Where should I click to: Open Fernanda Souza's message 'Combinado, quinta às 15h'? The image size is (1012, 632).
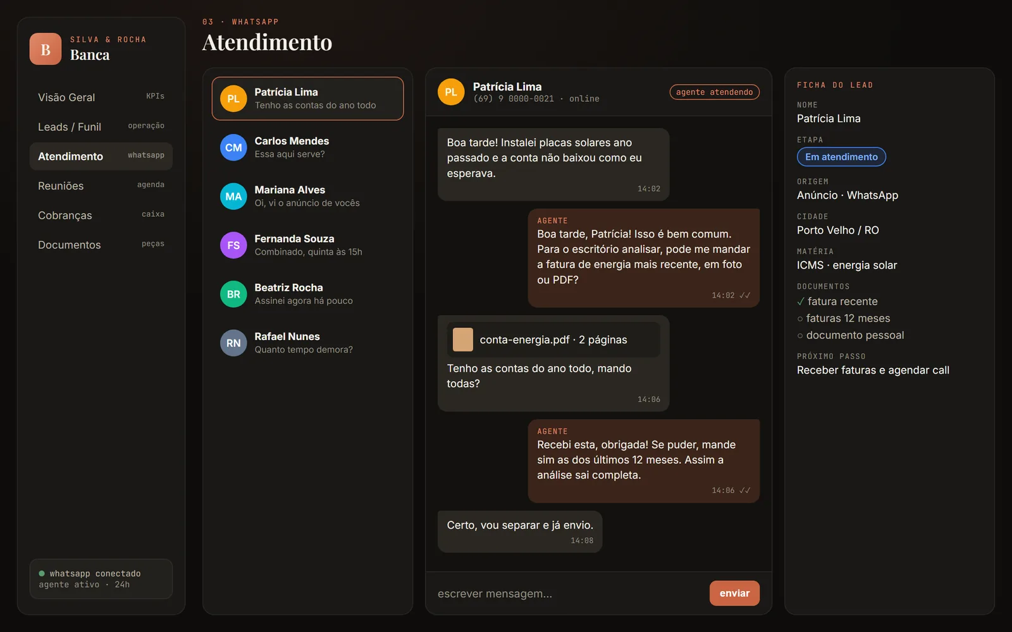308,252
